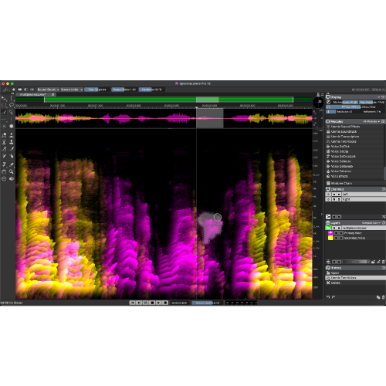Open the Voice DeClick module
The height and width of the screenshot is (386, 386).
pos(354,147)
